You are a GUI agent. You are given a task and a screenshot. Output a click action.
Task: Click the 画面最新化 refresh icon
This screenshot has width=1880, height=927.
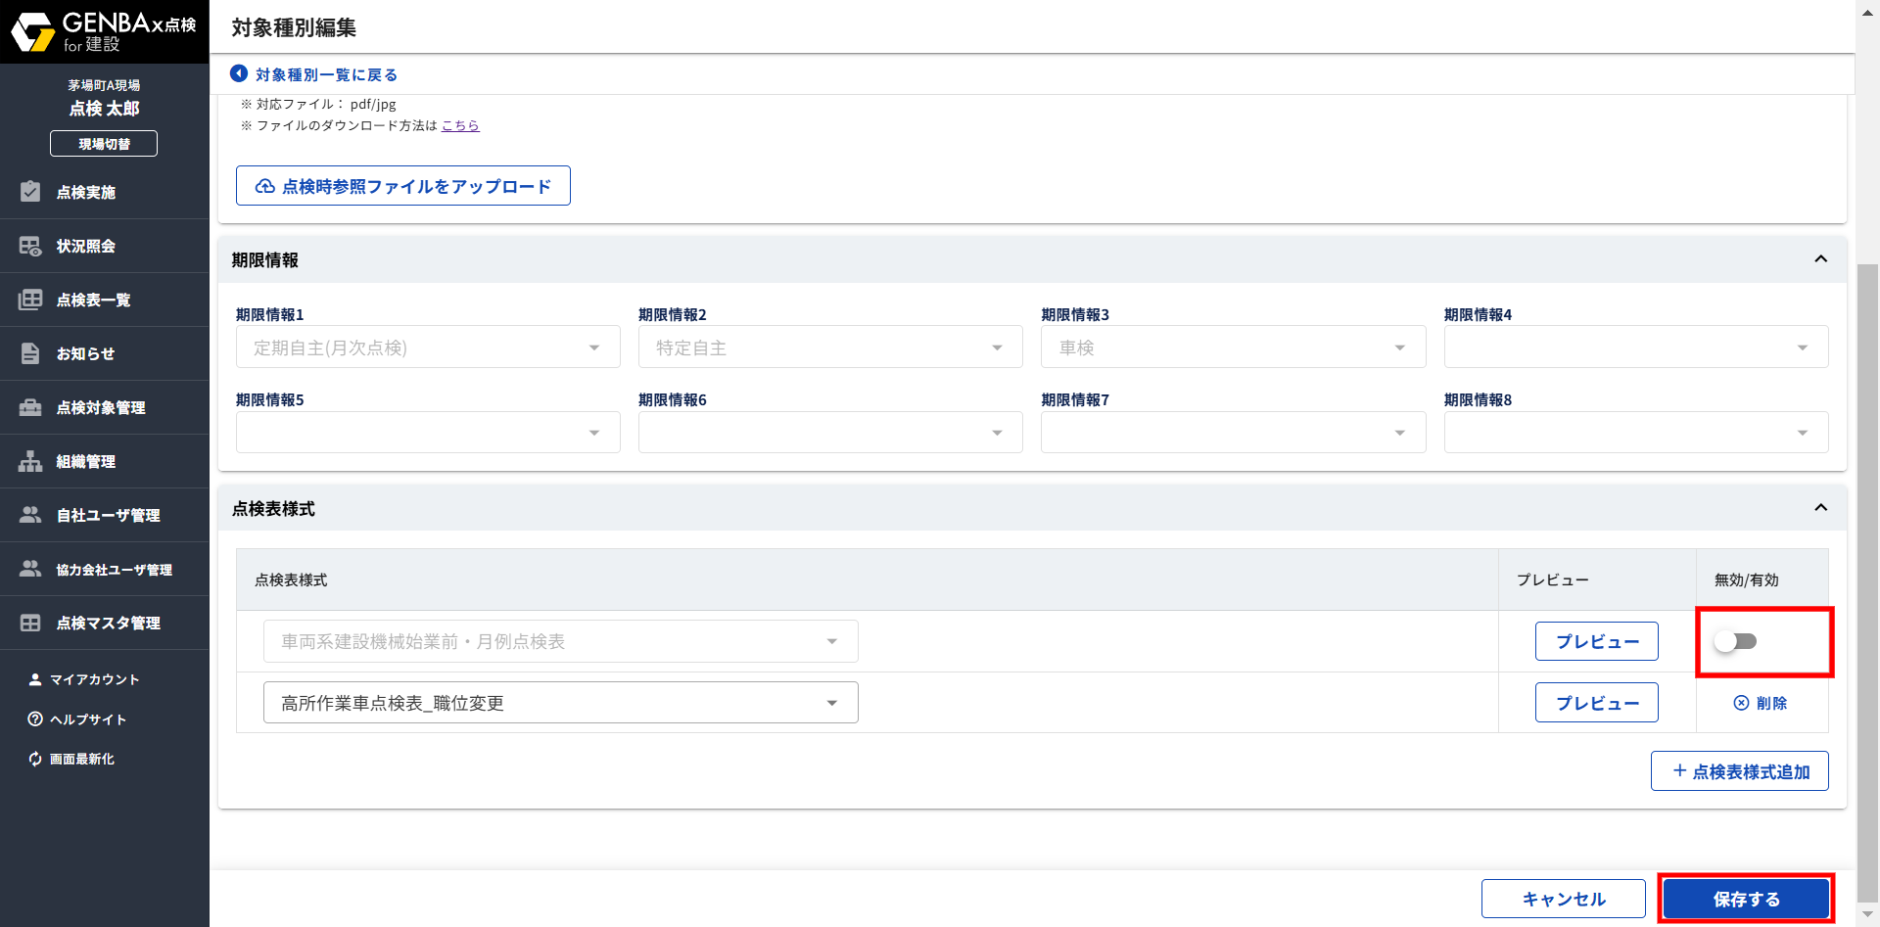click(35, 759)
